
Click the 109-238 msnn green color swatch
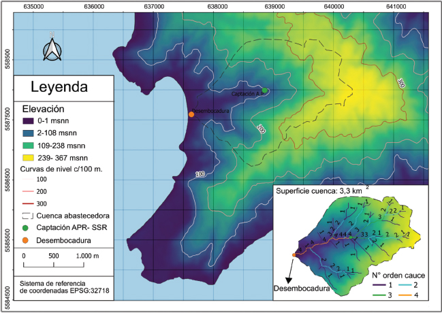[x=28, y=146]
